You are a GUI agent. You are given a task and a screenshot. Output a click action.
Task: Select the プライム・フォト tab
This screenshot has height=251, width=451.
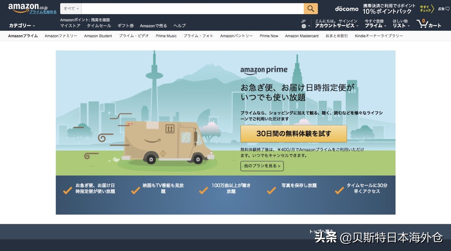[199, 36]
